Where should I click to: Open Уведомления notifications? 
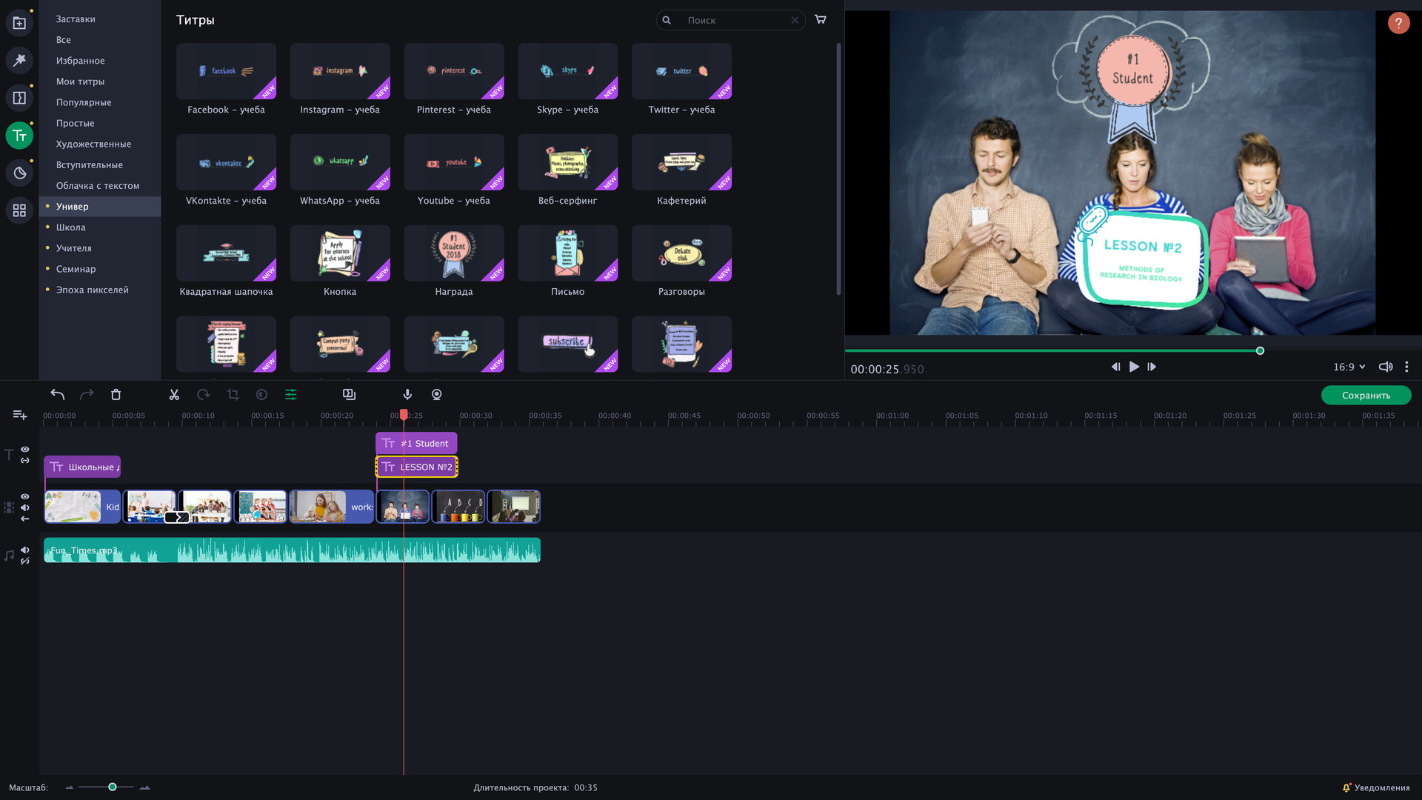click(x=1376, y=787)
